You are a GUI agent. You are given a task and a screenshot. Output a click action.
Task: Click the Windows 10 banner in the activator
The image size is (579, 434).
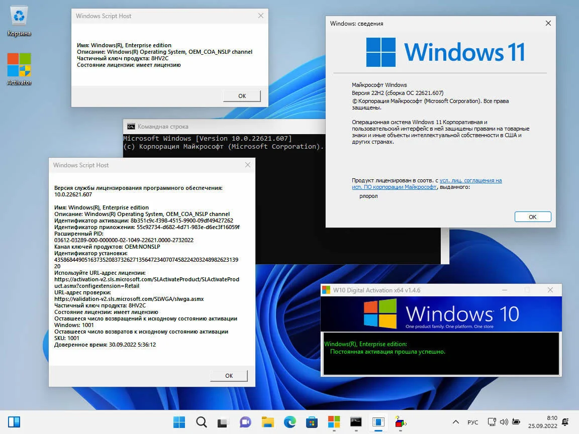click(x=441, y=313)
